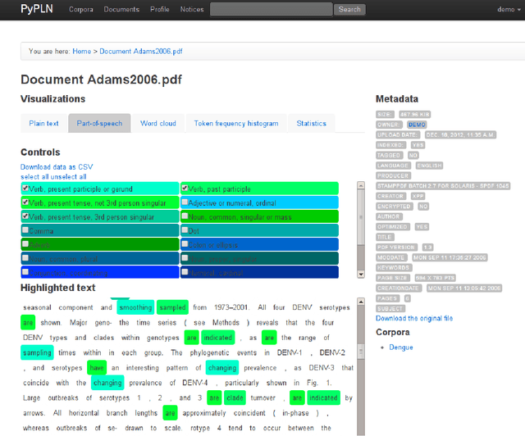The height and width of the screenshot is (436, 525).
Task: Open the Notices navbar item
Action: tap(192, 10)
